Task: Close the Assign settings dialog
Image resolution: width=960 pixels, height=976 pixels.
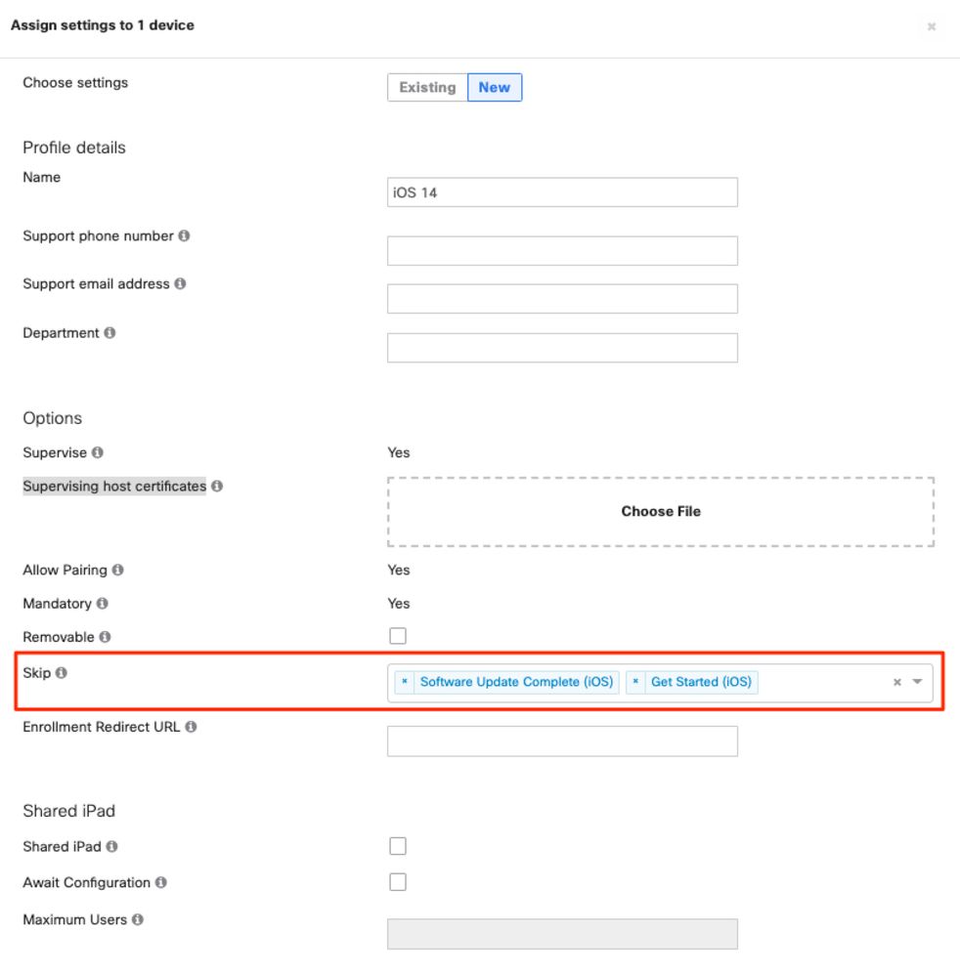Action: coord(932,26)
